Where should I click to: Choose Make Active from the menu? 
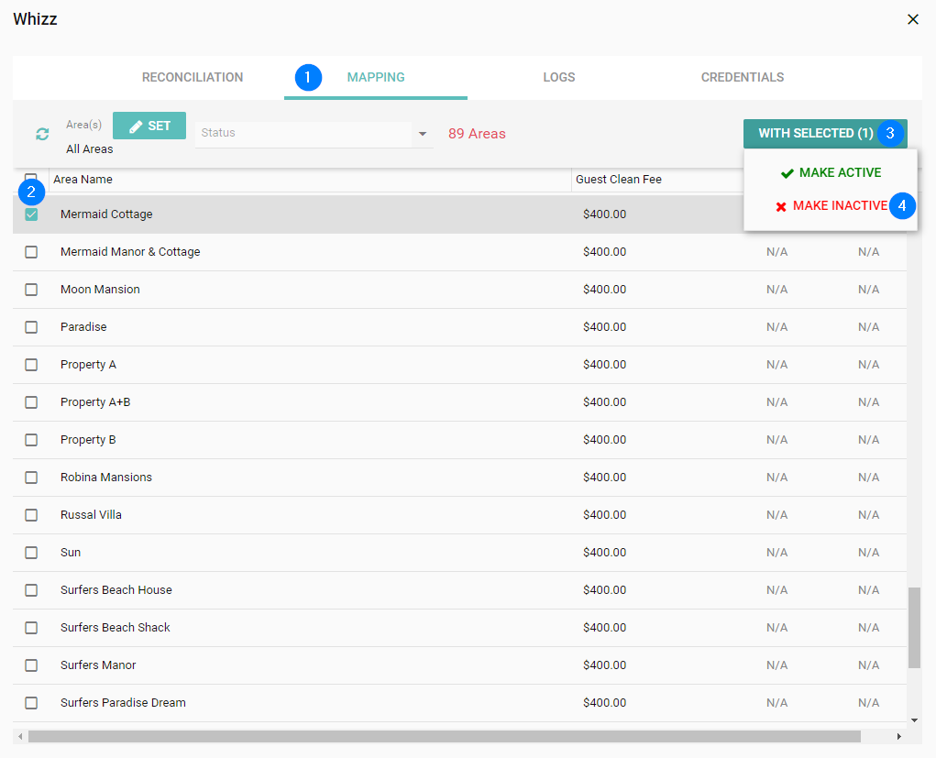pyautogui.click(x=831, y=172)
